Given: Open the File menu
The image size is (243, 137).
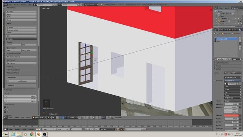Looking at the screenshot, I should point(10,5).
